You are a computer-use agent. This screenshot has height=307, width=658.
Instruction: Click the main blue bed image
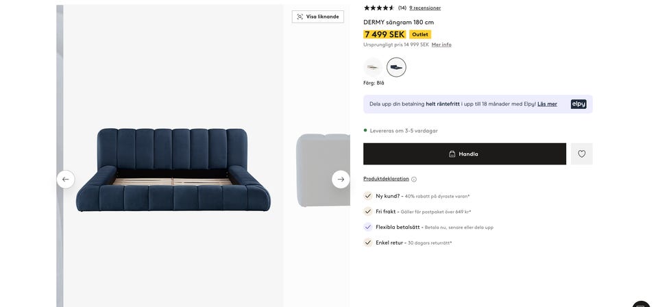tap(173, 170)
